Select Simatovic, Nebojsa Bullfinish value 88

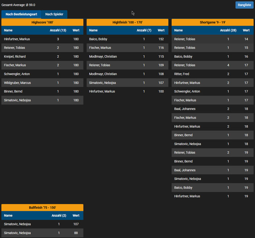[42, 233]
